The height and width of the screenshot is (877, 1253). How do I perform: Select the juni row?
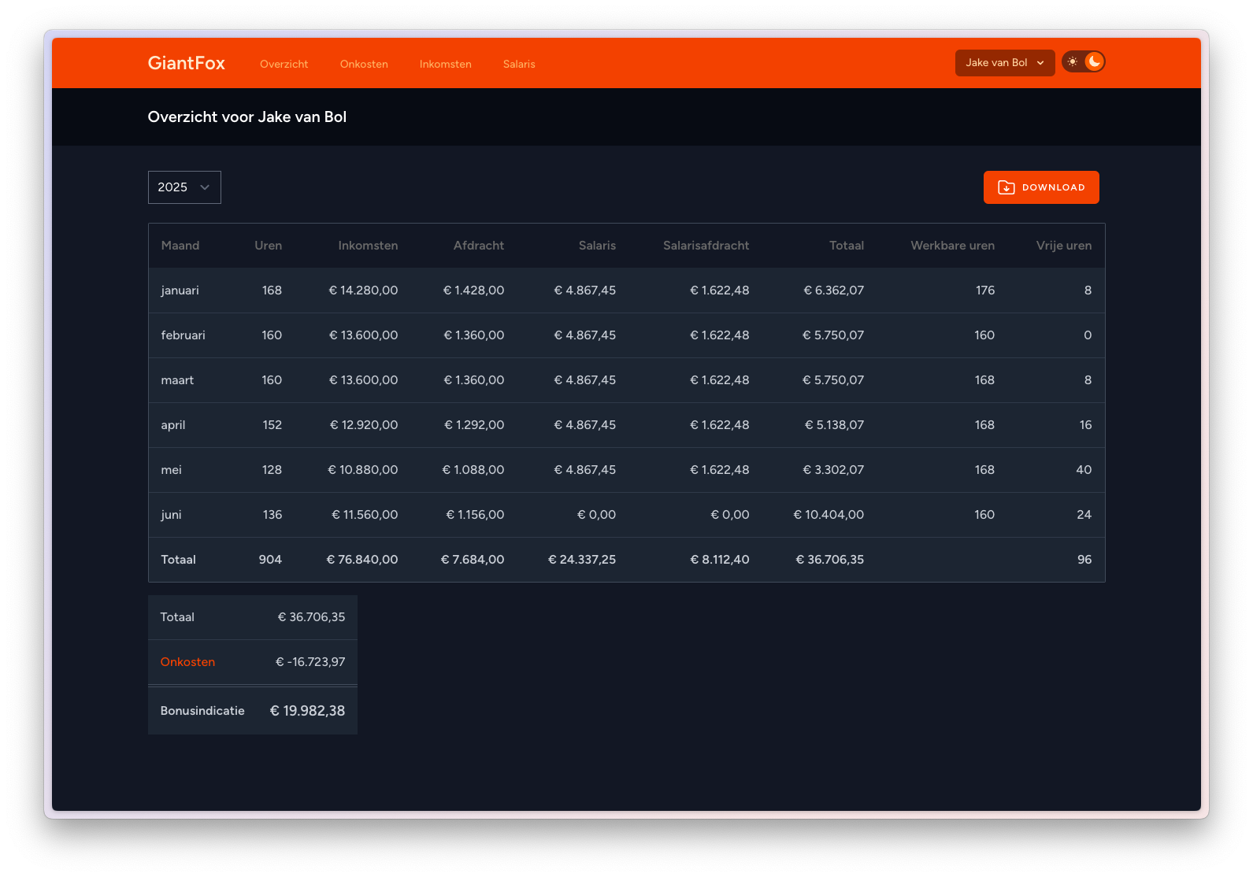point(171,515)
